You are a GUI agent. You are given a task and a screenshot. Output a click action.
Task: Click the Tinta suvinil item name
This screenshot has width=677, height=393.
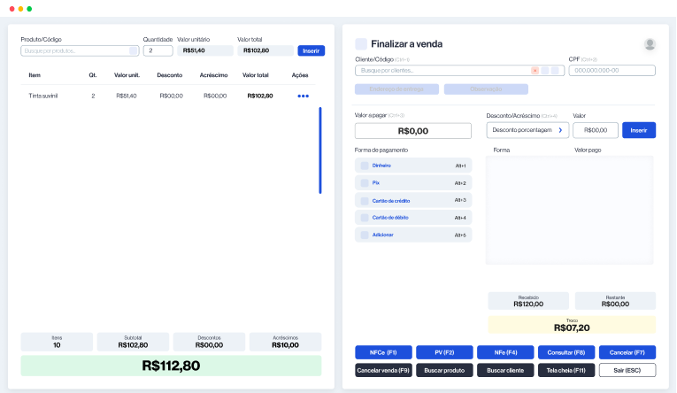[x=43, y=96]
